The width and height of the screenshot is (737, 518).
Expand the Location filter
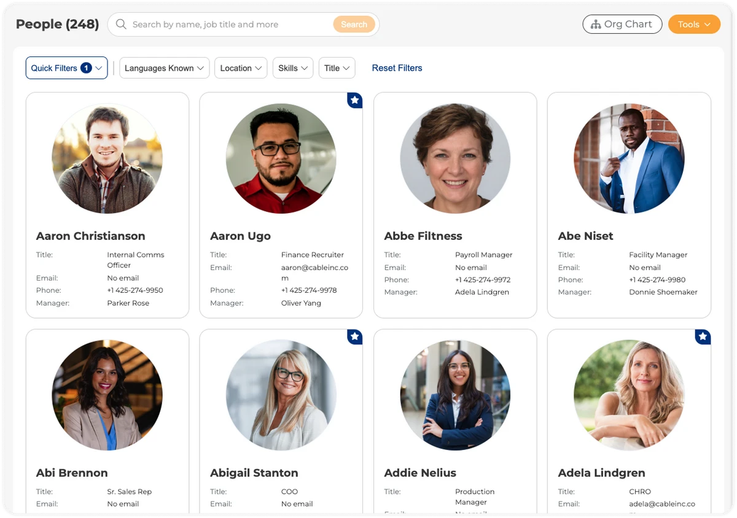click(x=240, y=68)
